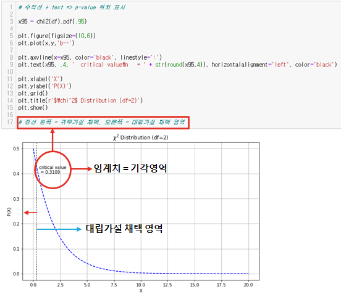341x297 pixels.
Task: Click the plot title 'χ² Distribution (df=2)'
Action: 140,137
